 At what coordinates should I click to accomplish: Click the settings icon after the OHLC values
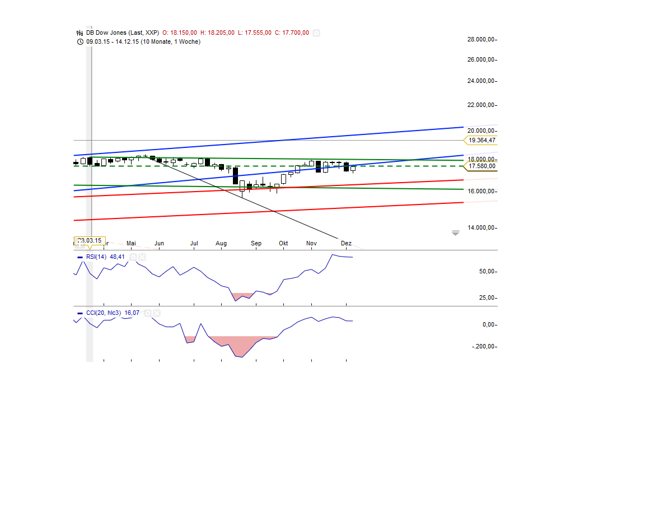pos(316,32)
